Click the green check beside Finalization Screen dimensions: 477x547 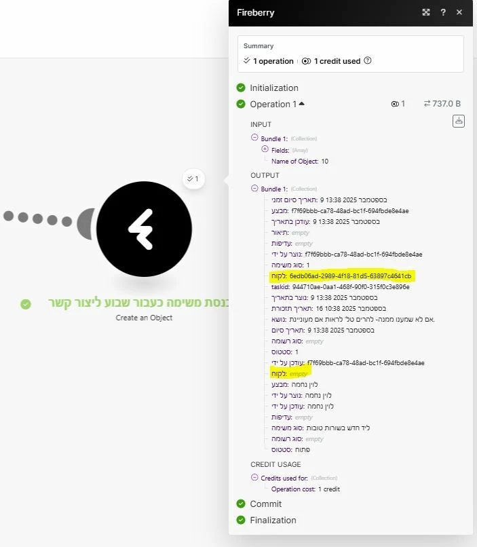point(241,520)
